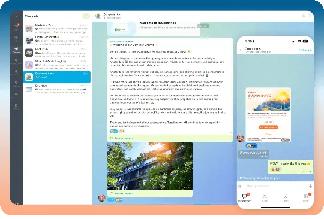Click Leave comment under the welcome post
The width and height of the screenshot is (324, 219).
point(124,138)
